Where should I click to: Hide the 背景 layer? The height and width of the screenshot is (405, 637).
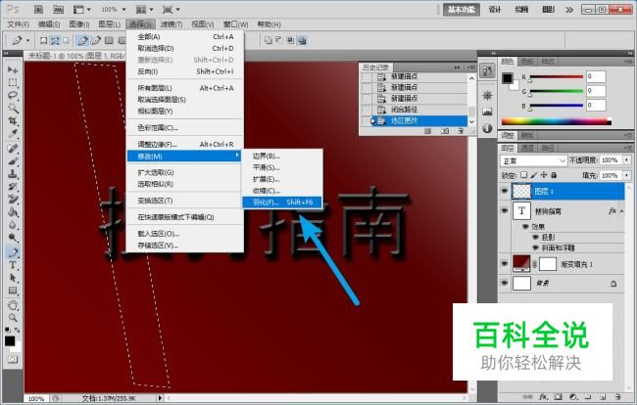505,283
